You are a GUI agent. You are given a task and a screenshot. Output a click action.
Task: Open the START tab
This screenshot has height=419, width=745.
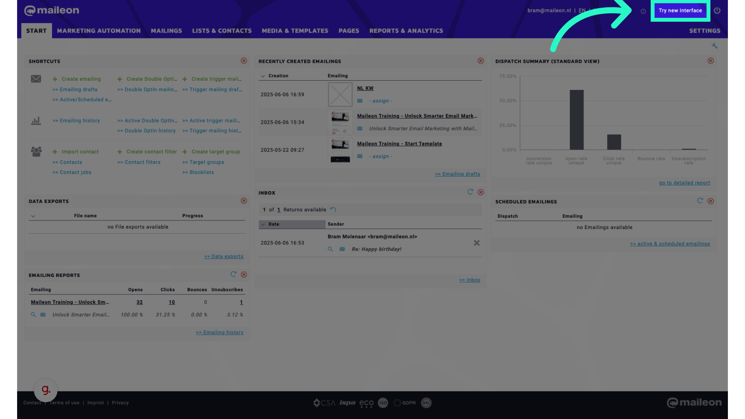(36, 31)
